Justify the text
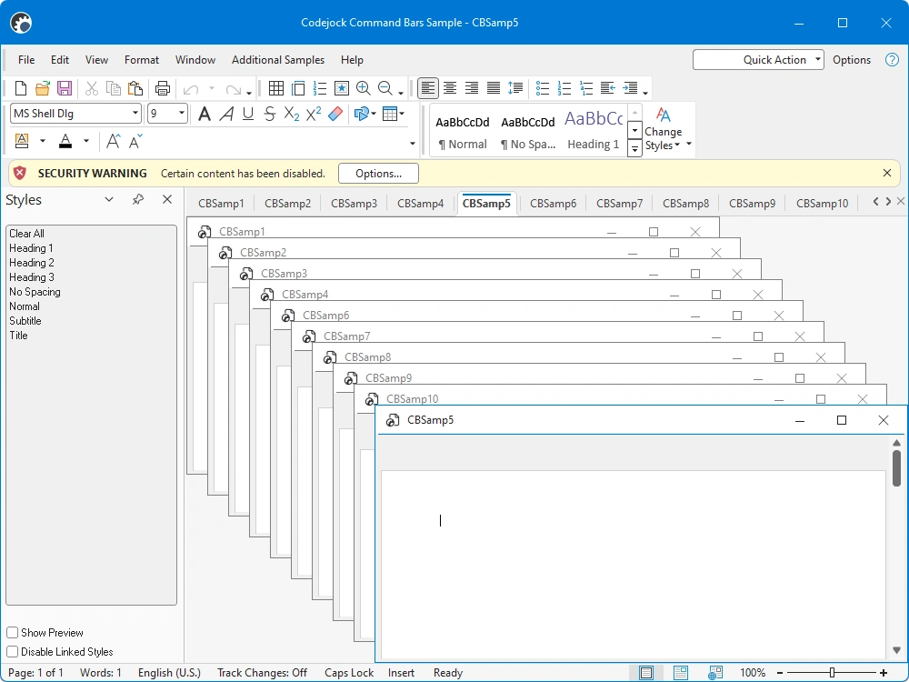The image size is (909, 682). tap(494, 88)
